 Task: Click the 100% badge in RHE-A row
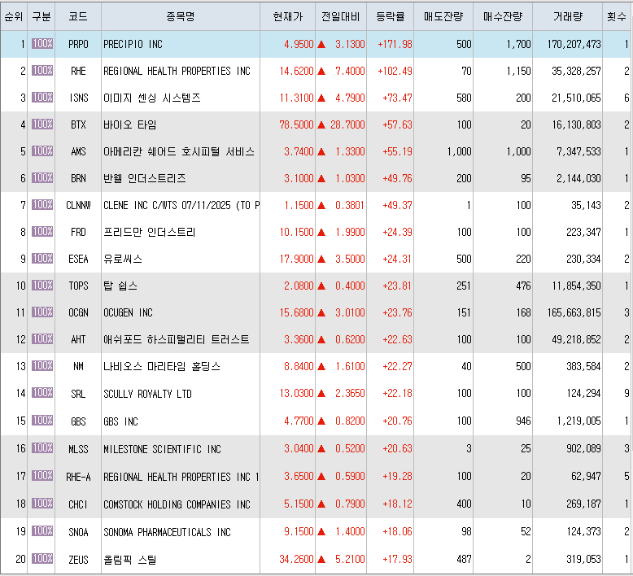click(42, 476)
